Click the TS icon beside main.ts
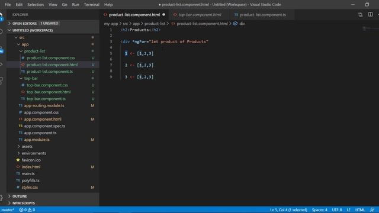Screen dimensions: 379x213 18,173
